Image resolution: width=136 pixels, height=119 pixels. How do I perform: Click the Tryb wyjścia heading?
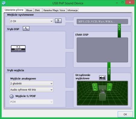[x=15, y=70]
